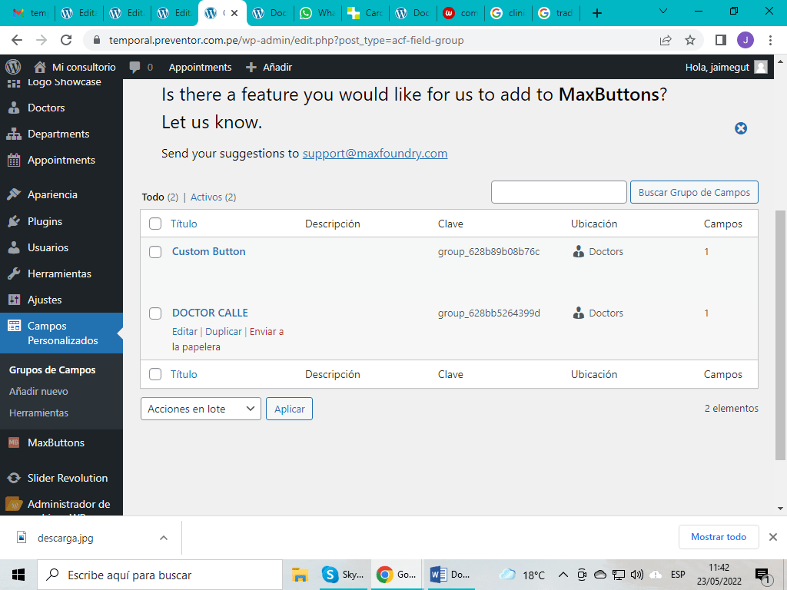Check the Custom Button row checkbox
The height and width of the screenshot is (590, 787).
pyautogui.click(x=155, y=252)
